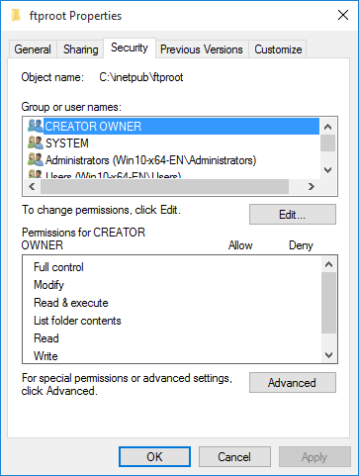359x476 pixels.
Task: Click the Administrators group icon
Action: point(36,159)
